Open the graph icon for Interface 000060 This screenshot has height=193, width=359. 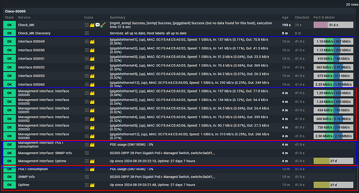(92, 85)
